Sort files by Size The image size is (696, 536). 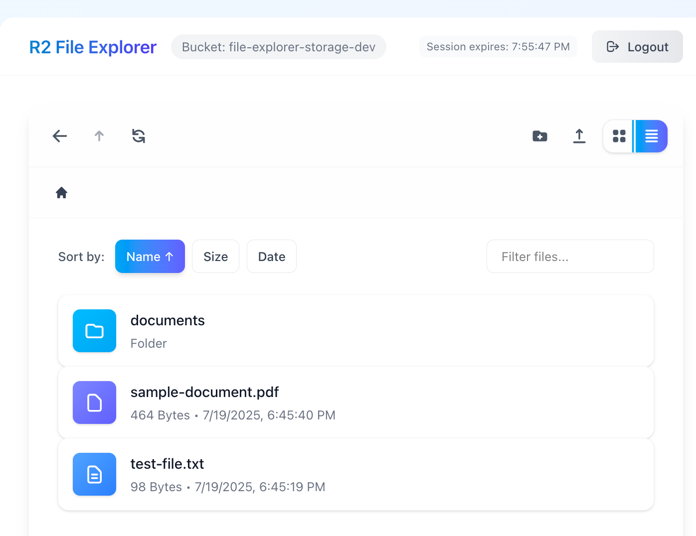tap(215, 257)
